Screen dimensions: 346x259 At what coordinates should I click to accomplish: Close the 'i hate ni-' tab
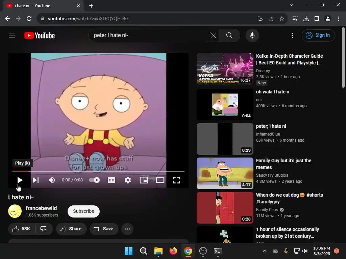[x=78, y=6]
